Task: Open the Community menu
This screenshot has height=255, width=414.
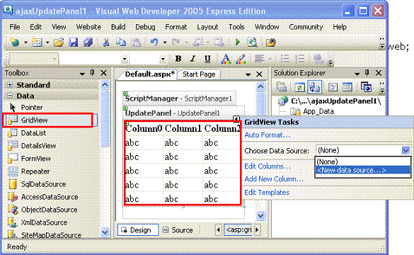Action: coord(306,27)
